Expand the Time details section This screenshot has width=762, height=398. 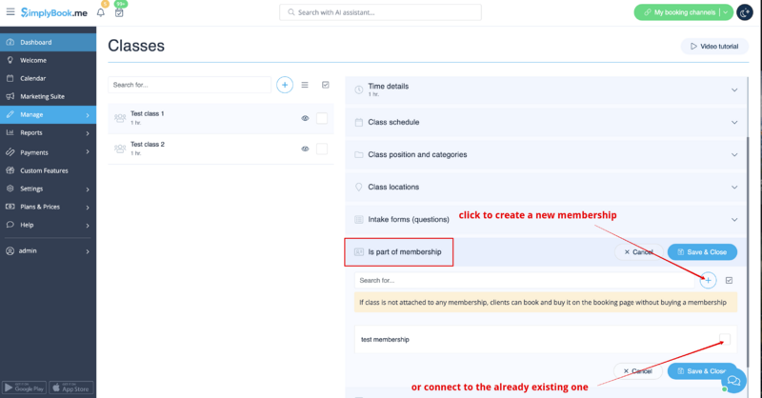[x=734, y=90]
